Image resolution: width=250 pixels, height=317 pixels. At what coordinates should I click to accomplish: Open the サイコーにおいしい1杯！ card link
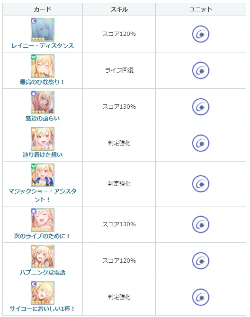click(43, 308)
